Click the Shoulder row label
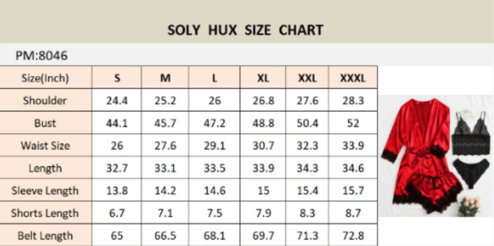The image size is (494, 246). coord(46,100)
